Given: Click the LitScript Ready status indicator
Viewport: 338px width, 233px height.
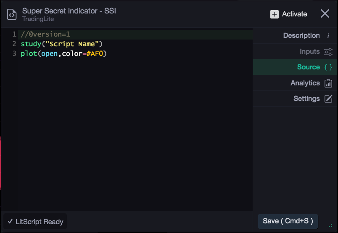Looking at the screenshot, I should tap(35, 222).
